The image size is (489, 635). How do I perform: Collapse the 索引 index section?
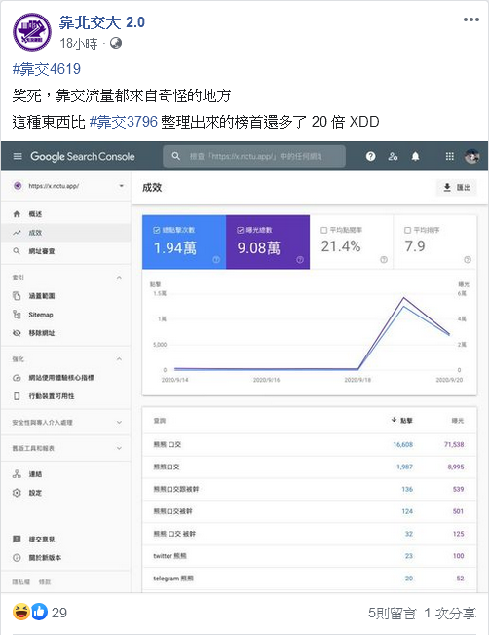click(x=119, y=278)
